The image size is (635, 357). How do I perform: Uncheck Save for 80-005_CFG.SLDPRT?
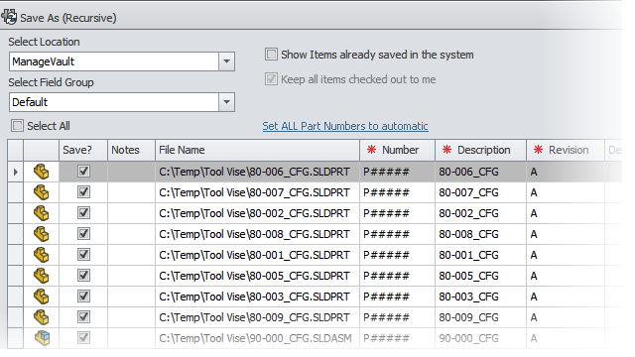pos(83,276)
